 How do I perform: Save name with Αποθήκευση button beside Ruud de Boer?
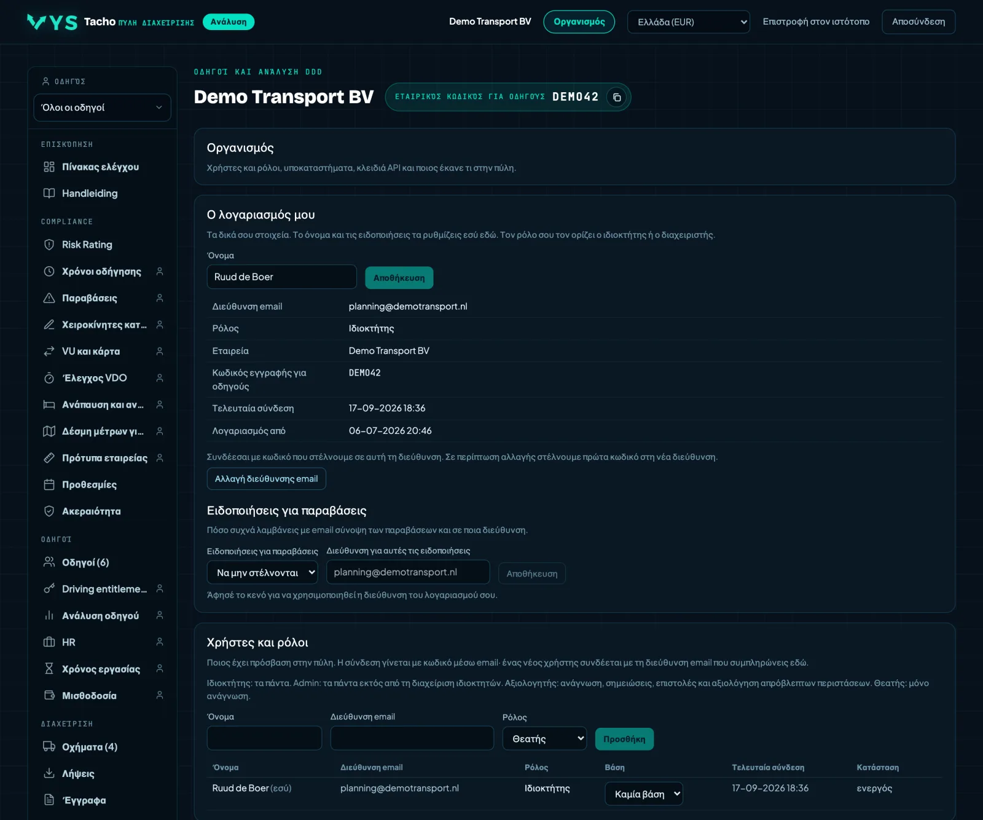399,278
